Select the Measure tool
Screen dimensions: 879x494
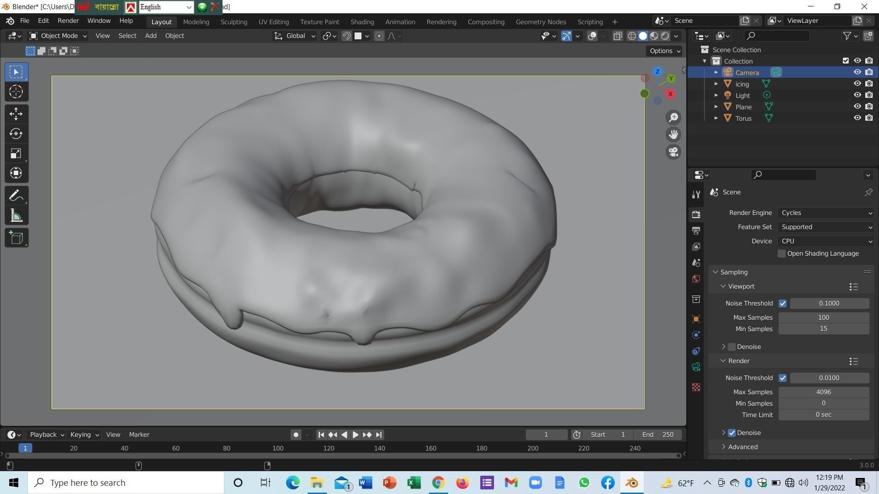[16, 216]
